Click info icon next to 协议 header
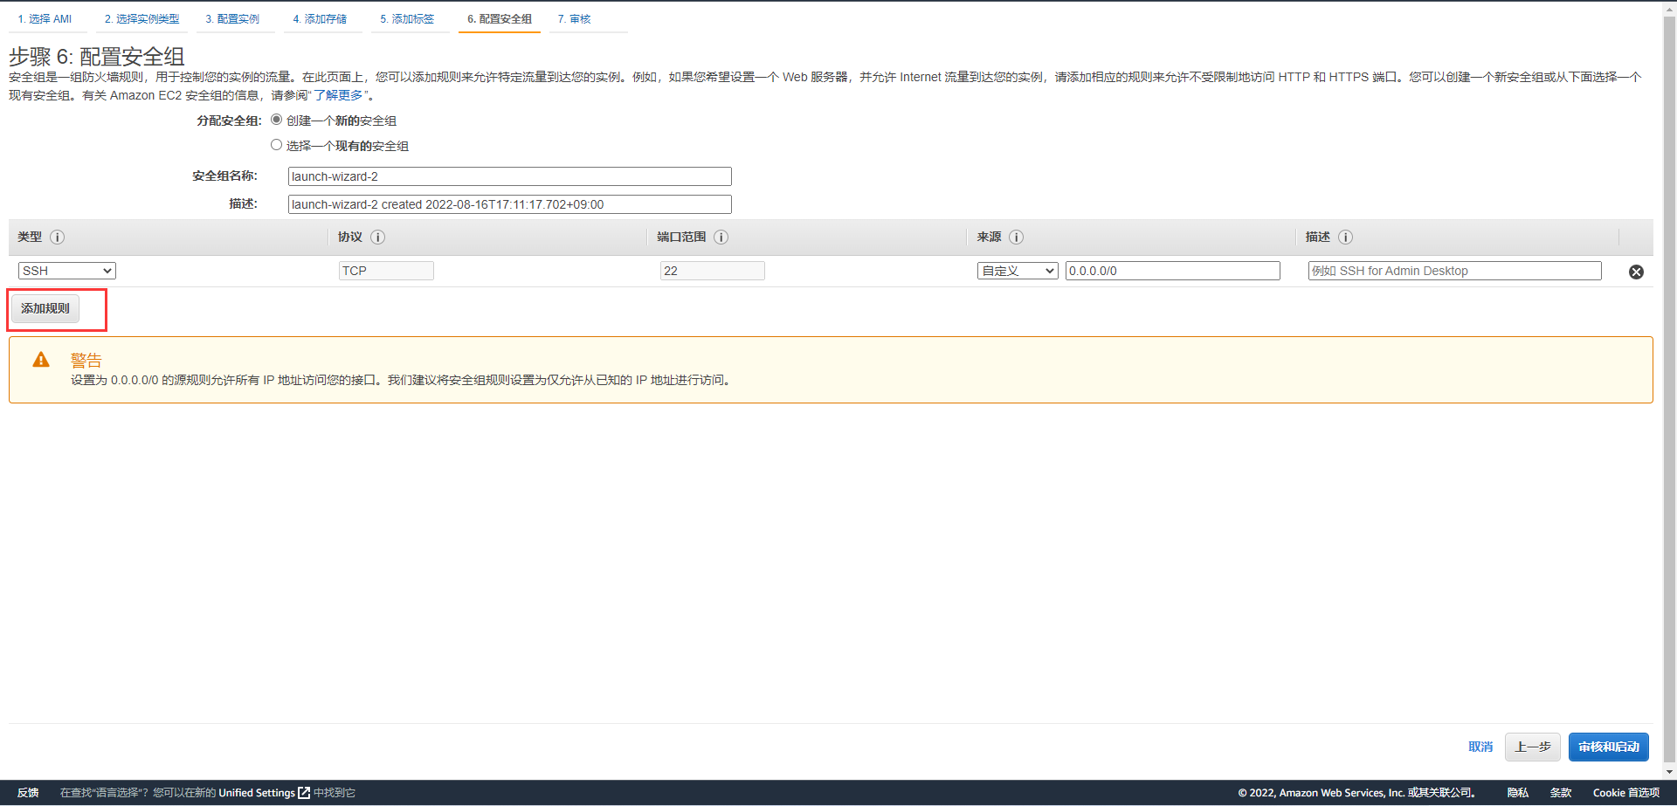The image size is (1677, 806). pyautogui.click(x=377, y=237)
